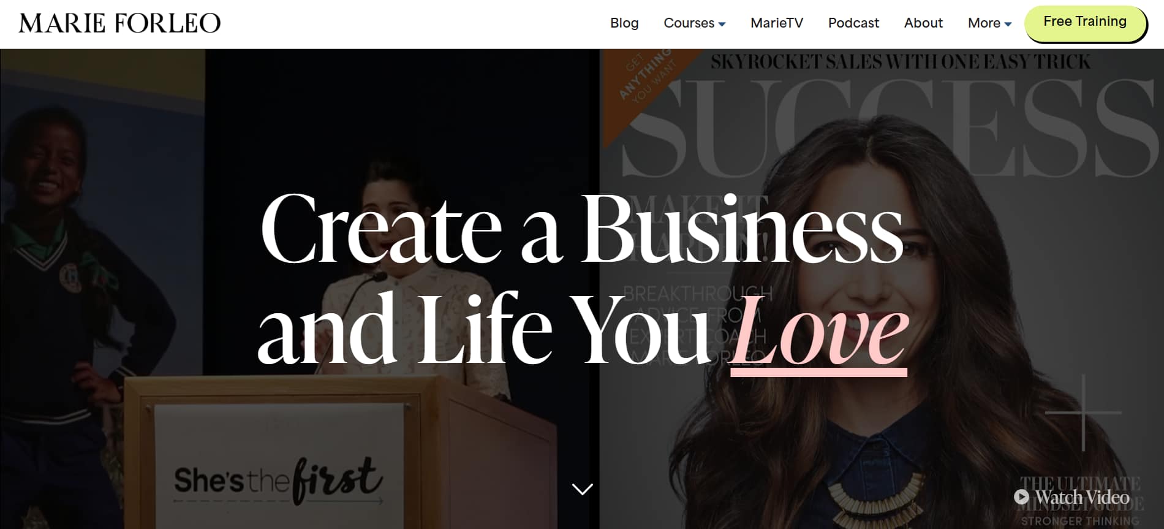
Task: Open the Blog page
Action: point(624,23)
